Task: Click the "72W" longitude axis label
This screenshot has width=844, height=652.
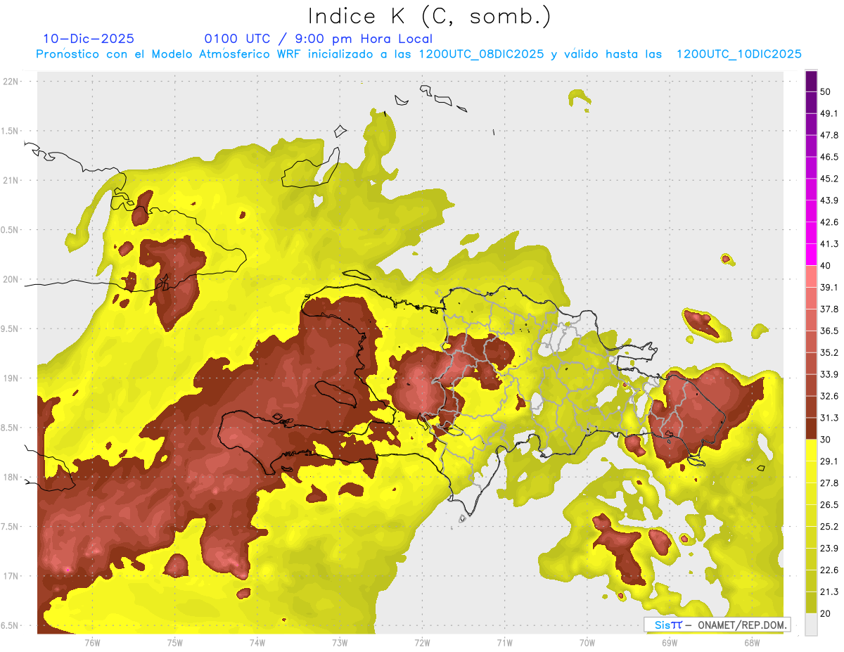Action: (x=422, y=643)
